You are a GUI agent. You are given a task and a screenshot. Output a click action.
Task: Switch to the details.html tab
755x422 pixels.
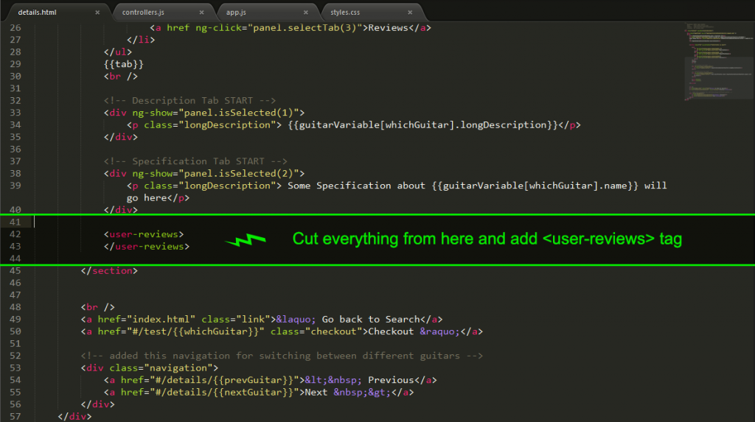[37, 12]
